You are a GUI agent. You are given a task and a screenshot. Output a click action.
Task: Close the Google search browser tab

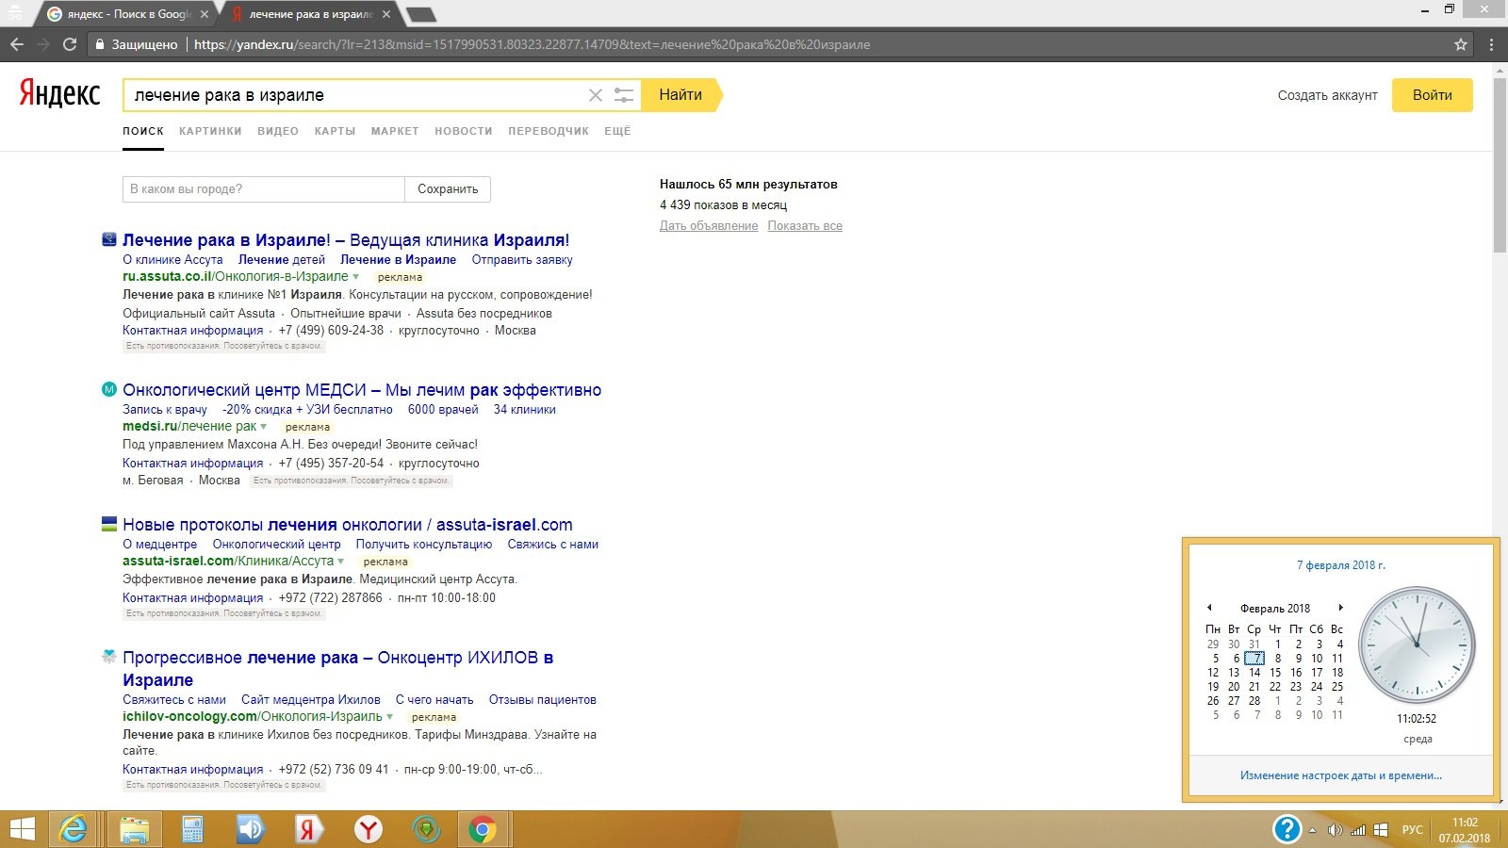pos(205,14)
